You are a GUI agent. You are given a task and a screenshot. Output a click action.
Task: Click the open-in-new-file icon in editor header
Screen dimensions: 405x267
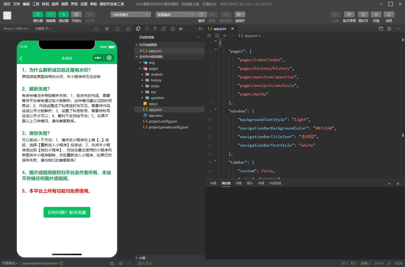coord(381,29)
